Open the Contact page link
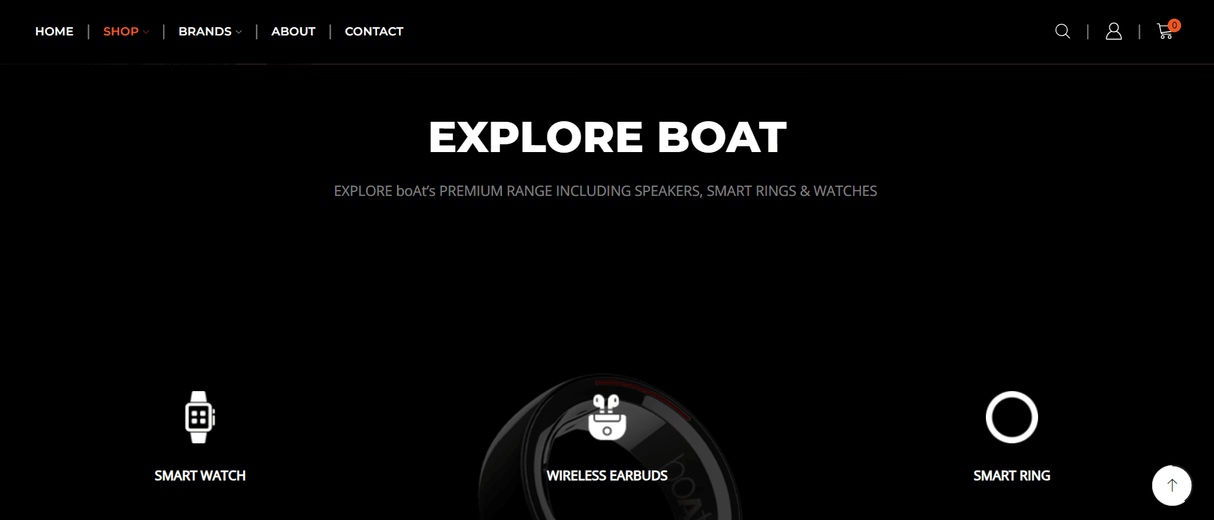Screen dimensions: 1214x520 pyautogui.click(x=374, y=32)
